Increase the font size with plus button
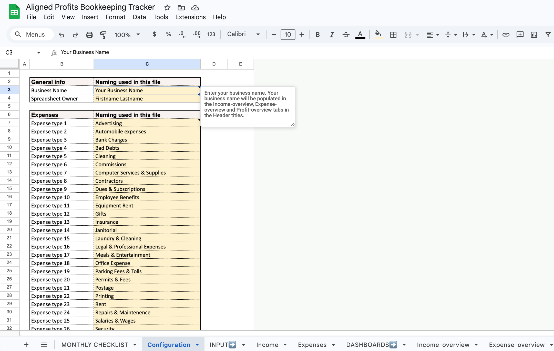The image size is (554, 351). tap(302, 35)
